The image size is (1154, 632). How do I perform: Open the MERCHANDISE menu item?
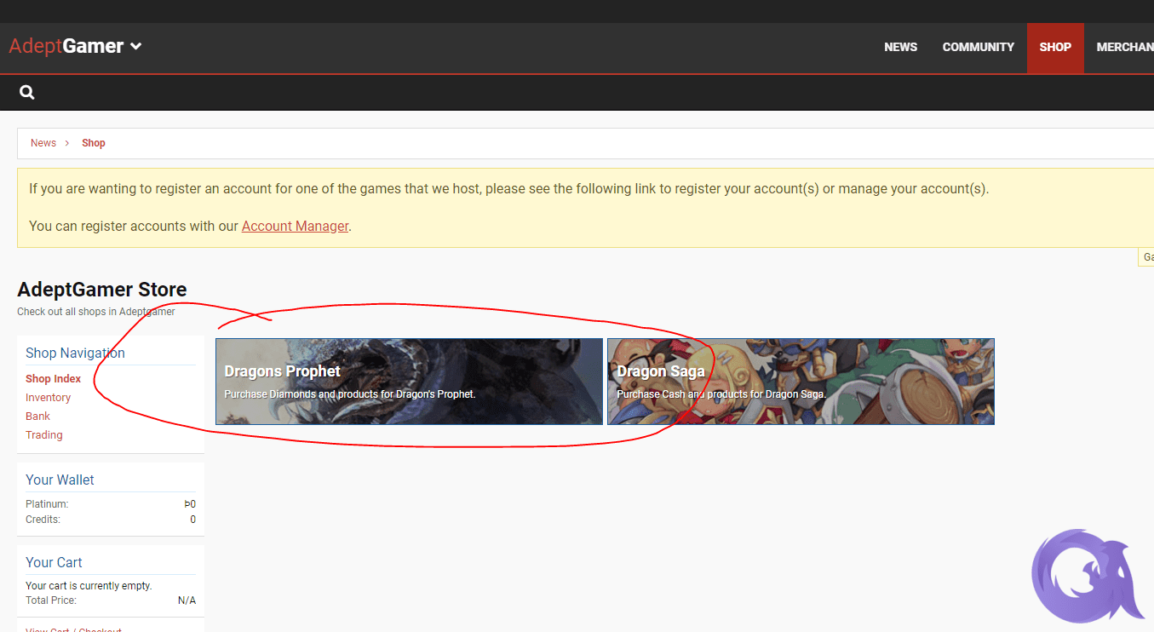coord(1125,48)
